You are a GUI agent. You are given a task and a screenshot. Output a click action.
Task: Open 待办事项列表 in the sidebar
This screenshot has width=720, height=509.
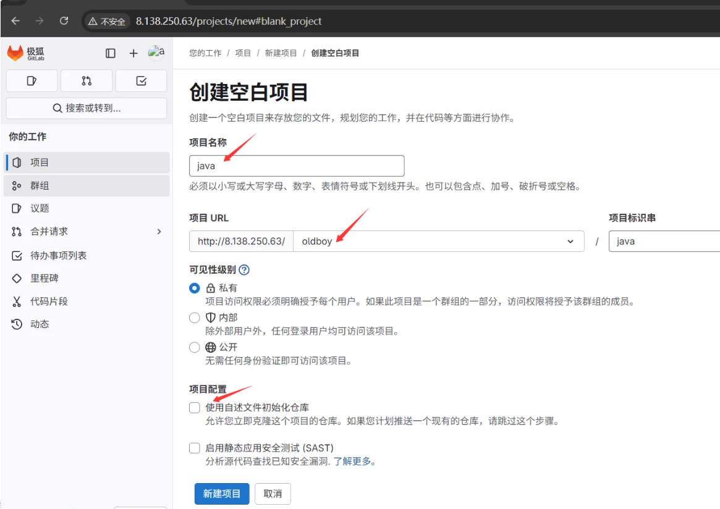tap(87, 256)
